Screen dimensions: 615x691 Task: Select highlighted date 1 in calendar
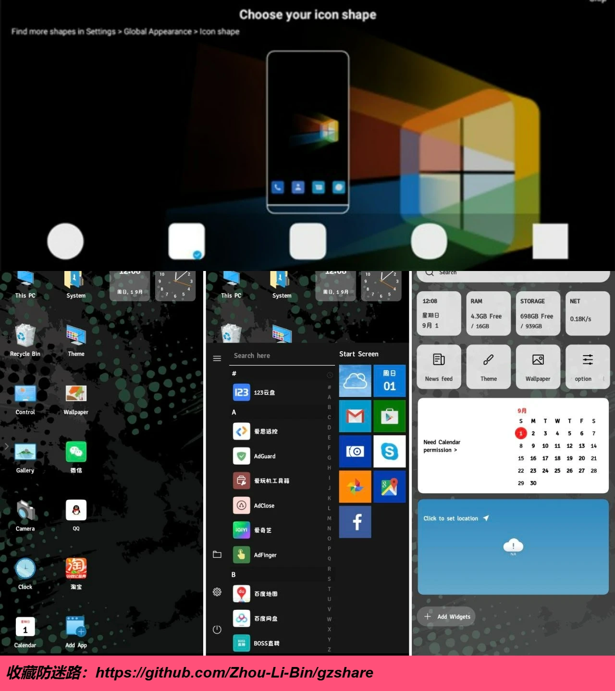point(521,433)
